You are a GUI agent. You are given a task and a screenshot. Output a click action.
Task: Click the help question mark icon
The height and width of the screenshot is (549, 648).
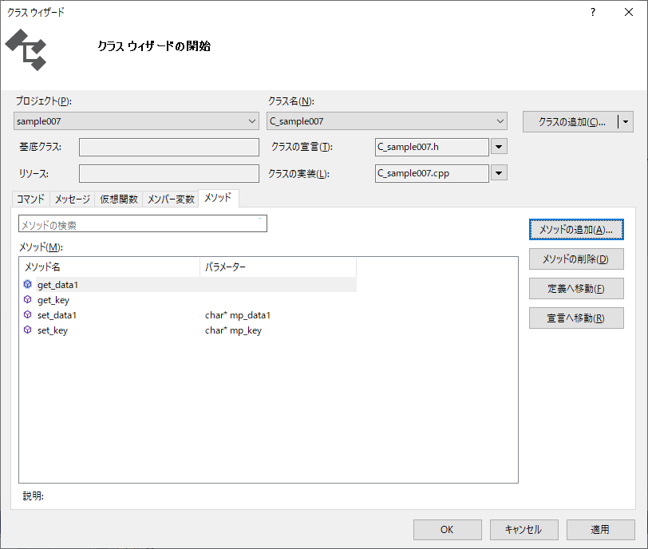(592, 12)
